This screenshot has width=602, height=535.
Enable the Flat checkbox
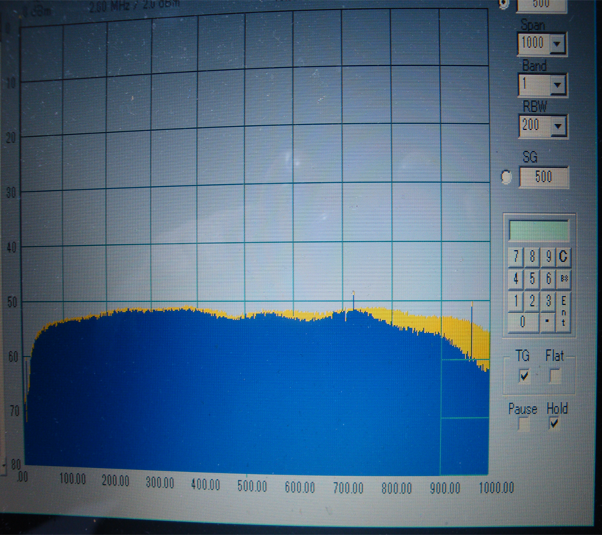tap(555, 375)
